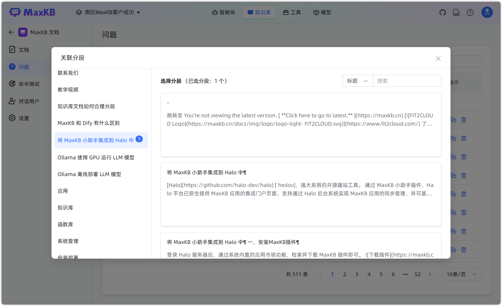Go back using the back arrow
The width and height of the screenshot is (502, 306).
pos(11,32)
